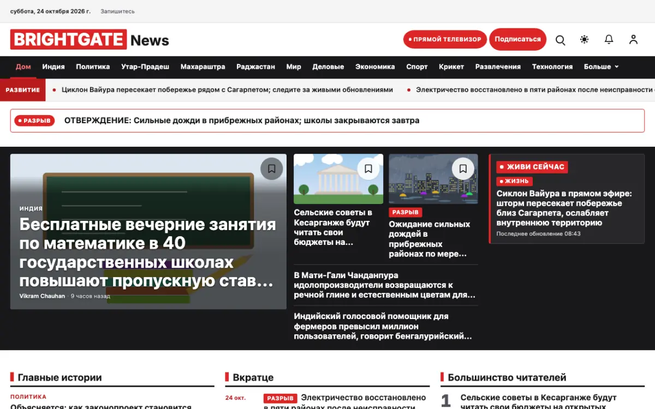
Task: Open ticker headline about restored electricity
Action: [535, 90]
